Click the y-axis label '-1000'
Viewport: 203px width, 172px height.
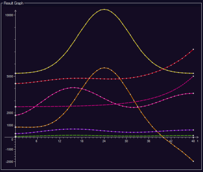pyautogui.click(x=9, y=150)
